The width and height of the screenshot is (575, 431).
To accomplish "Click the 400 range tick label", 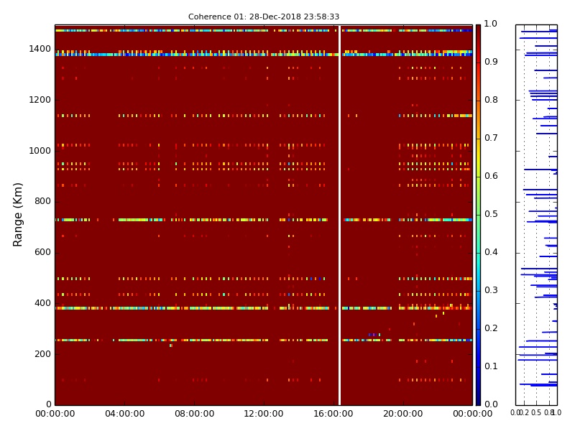I will [42, 303].
